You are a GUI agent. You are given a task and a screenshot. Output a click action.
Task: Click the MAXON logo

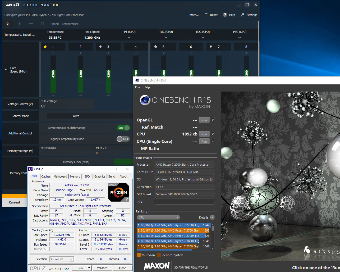tap(157, 266)
